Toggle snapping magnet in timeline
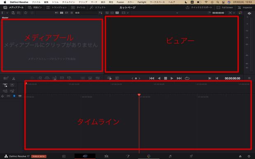This screenshot has height=159, width=255. tap(2, 96)
